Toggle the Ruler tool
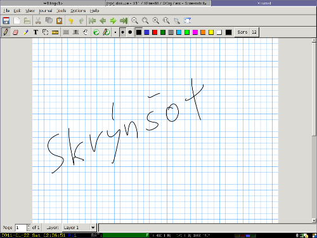Image resolution: width=317 pixels, height=238 pixels. coord(55,32)
